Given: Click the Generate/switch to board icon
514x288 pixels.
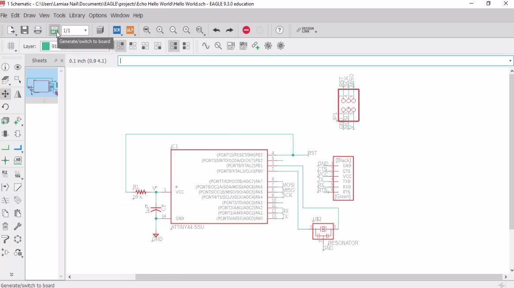Looking at the screenshot, I should [x=54, y=30].
